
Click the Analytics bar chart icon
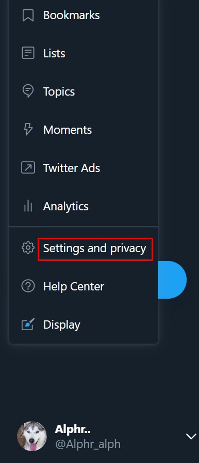[28, 206]
